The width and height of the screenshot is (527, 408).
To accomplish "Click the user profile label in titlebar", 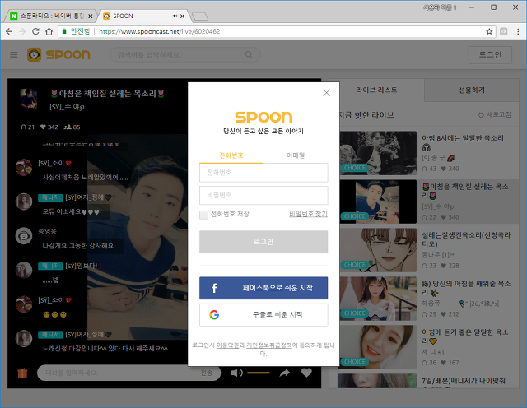I will (440, 7).
